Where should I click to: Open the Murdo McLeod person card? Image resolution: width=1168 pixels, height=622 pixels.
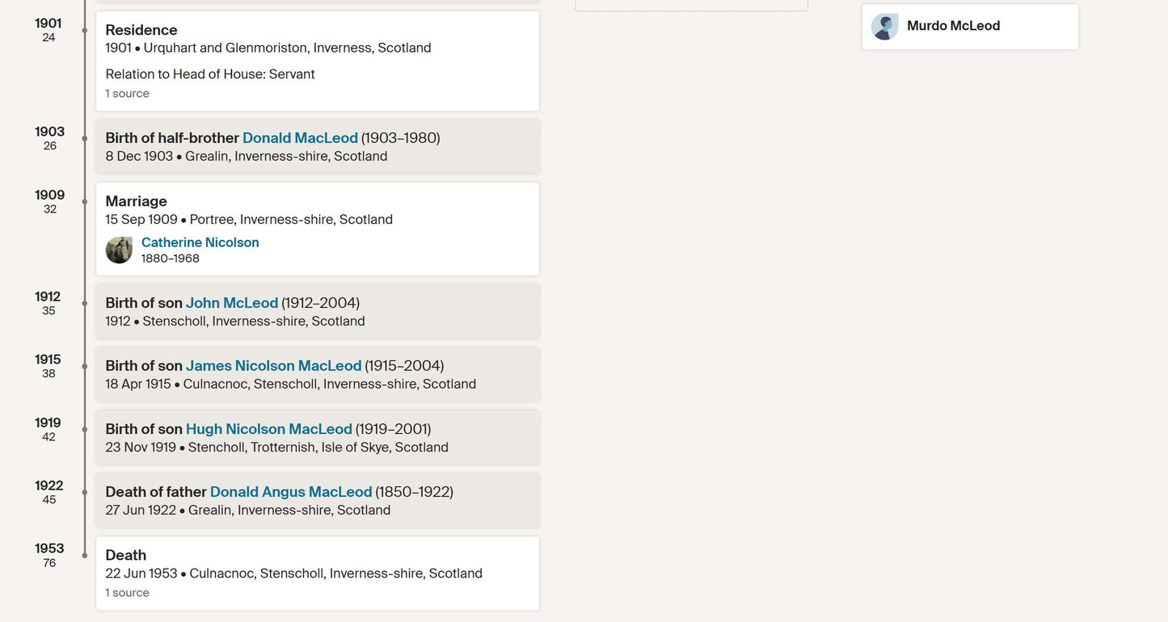pos(970,27)
